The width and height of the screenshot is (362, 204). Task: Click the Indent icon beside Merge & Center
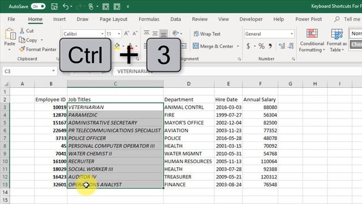184,46
